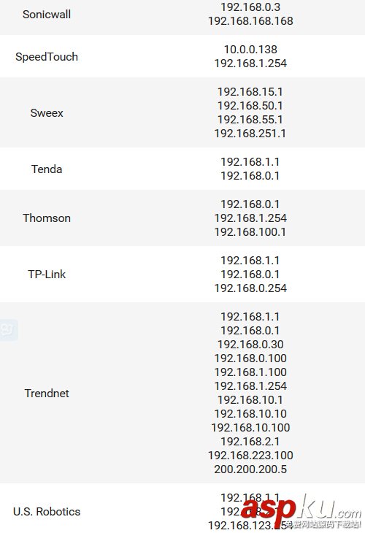The width and height of the screenshot is (365, 533).
Task: Select the Sonicwall brand name
Action: [x=47, y=15]
